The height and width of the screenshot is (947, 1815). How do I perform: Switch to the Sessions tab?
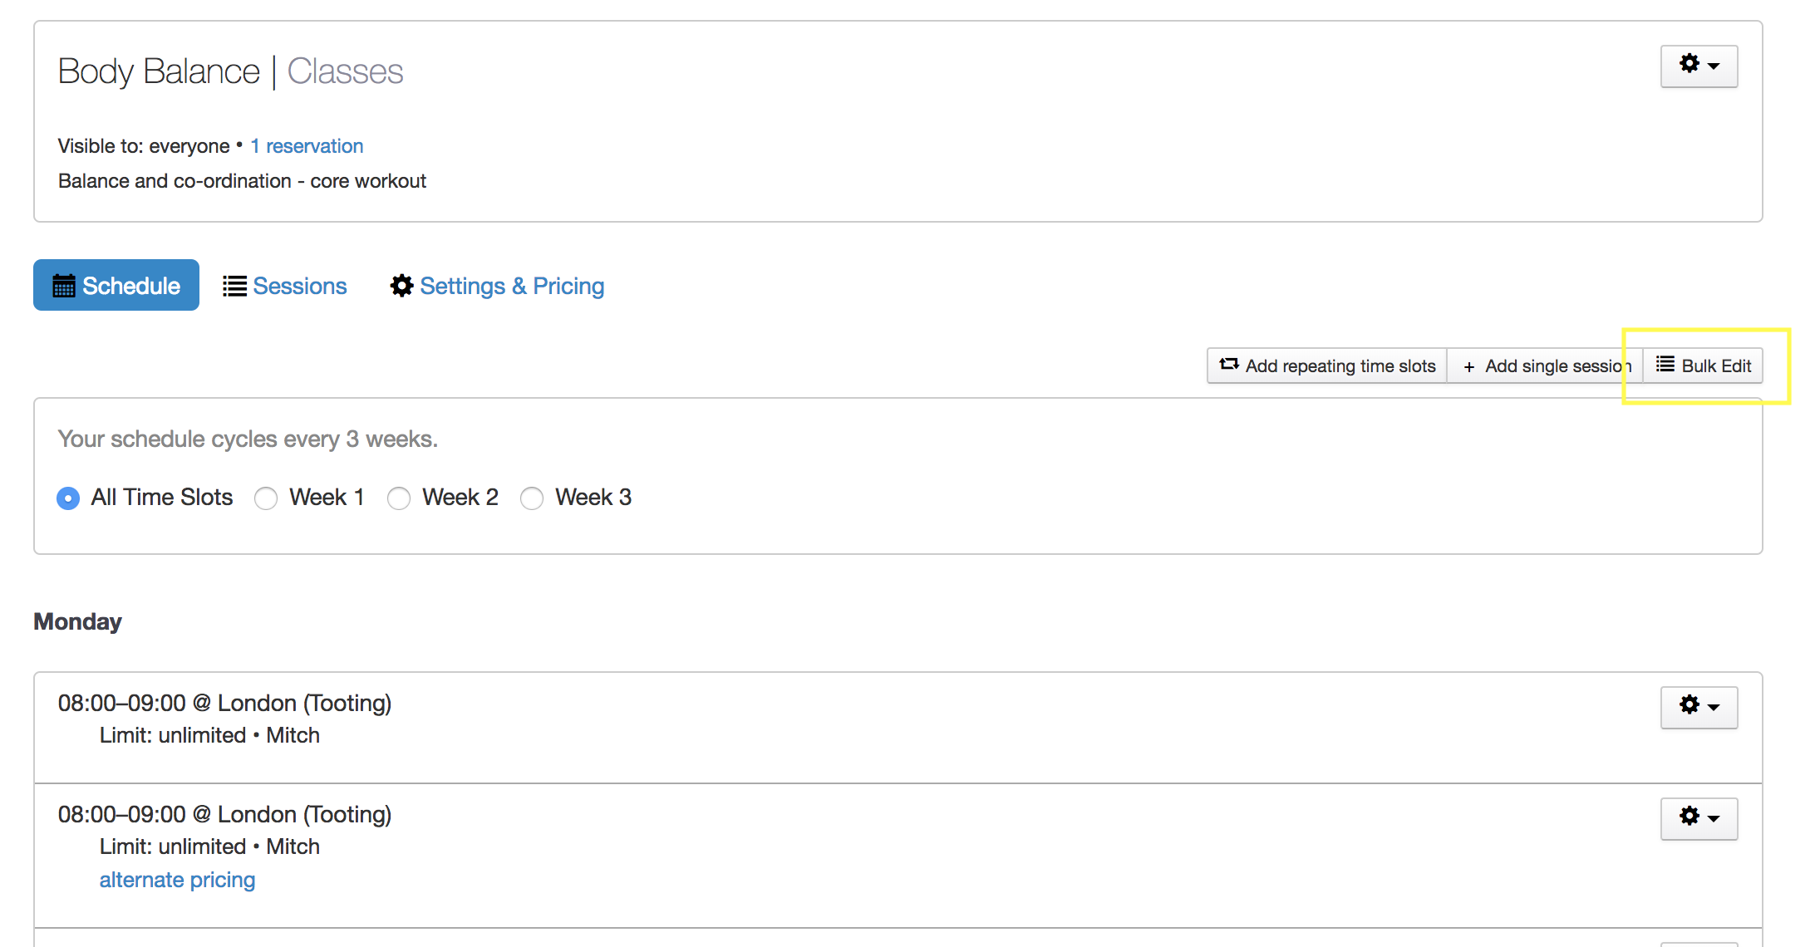click(299, 287)
